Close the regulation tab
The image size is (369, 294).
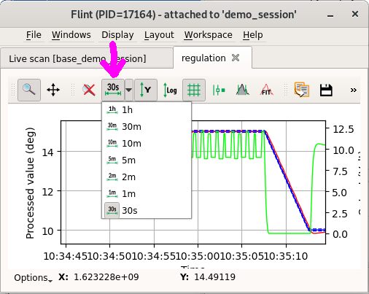[x=236, y=58]
